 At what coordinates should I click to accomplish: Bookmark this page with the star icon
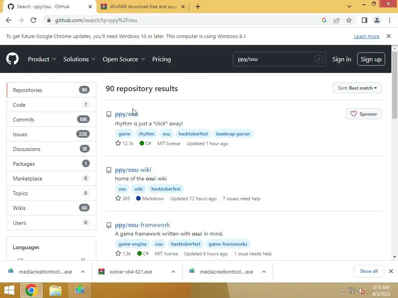[x=349, y=20]
